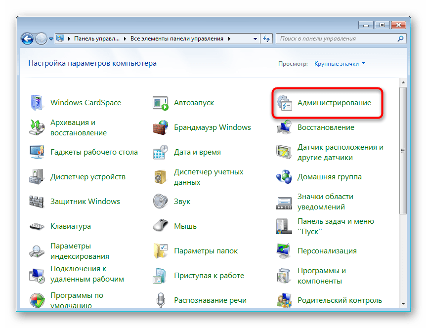Open the Защитник Windows icon
Viewport: 427px width, 328px height.
coord(37,202)
